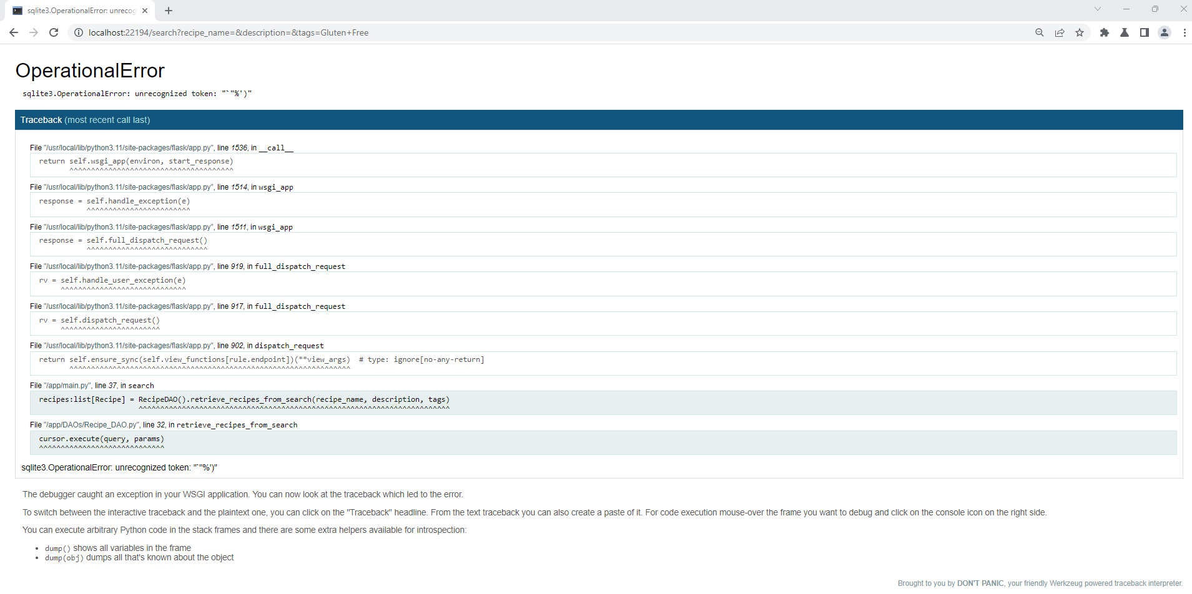This screenshot has width=1192, height=594.
Task: Minimize the browser window
Action: pos(1126,9)
